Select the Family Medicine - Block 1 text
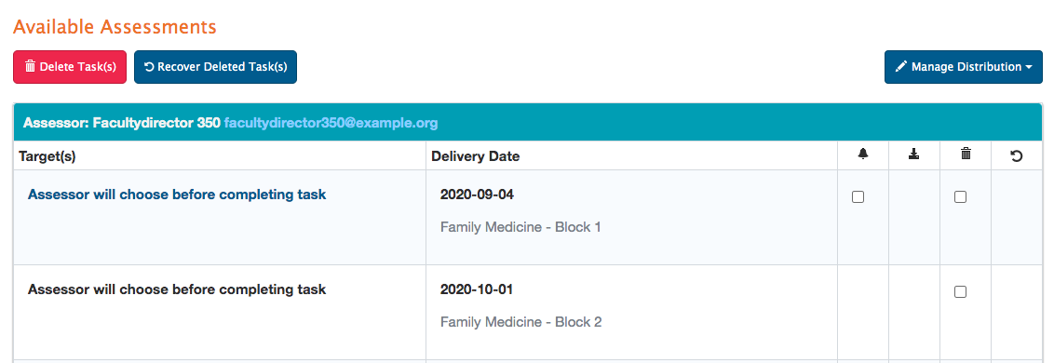1054x363 pixels. [x=520, y=226]
